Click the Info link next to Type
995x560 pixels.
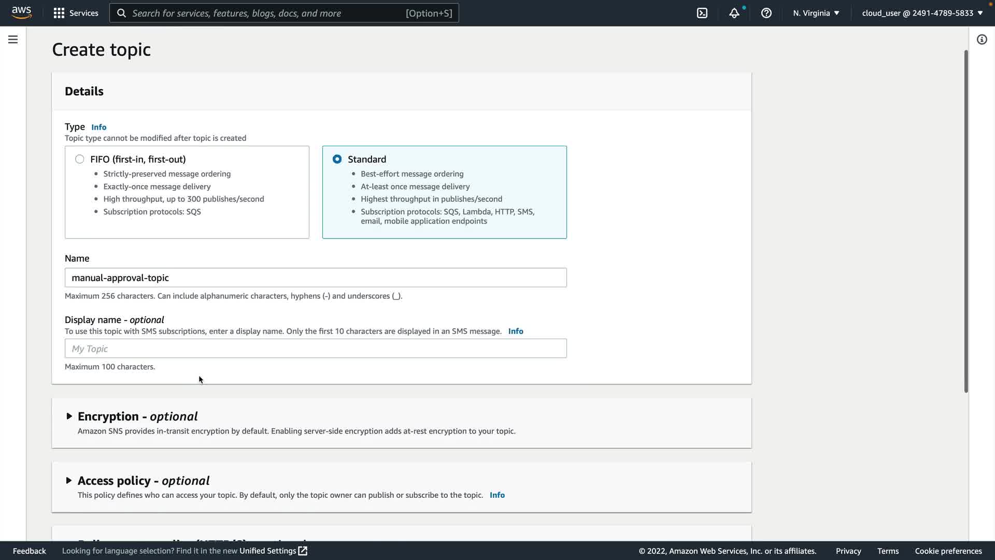pyautogui.click(x=98, y=127)
